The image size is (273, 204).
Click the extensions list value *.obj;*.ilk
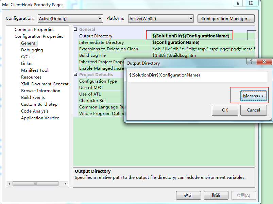click(x=203, y=49)
